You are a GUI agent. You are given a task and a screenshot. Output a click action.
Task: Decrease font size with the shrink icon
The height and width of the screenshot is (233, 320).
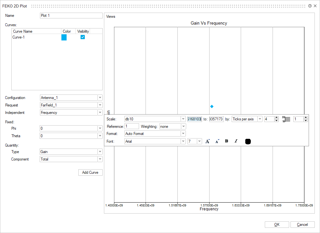(217, 141)
